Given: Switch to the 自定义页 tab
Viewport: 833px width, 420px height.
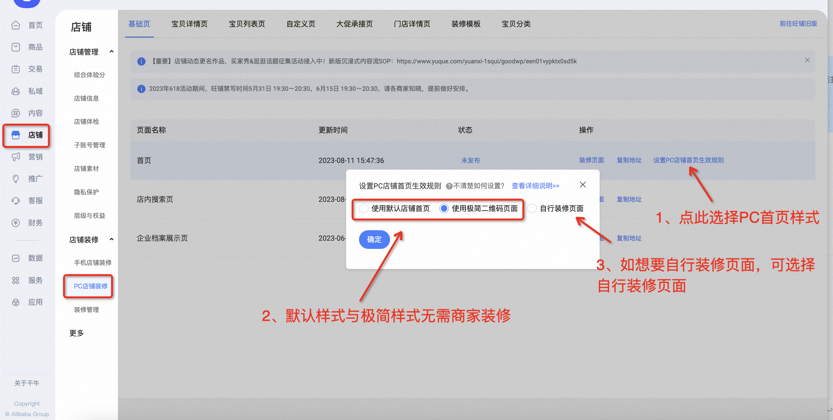Looking at the screenshot, I should [301, 24].
